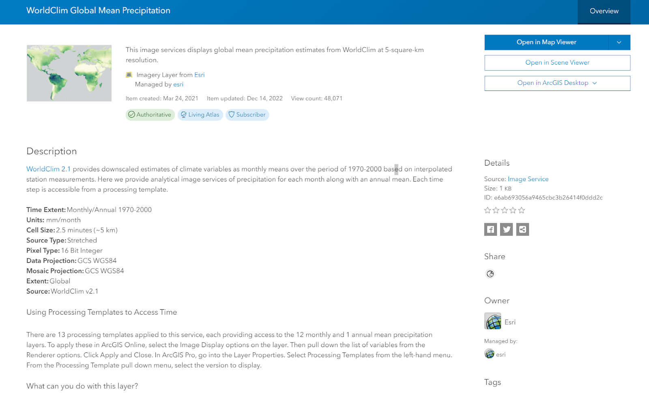Click the 'Cell Size' line
Viewport: 649px width, 395px height.
coord(72,230)
